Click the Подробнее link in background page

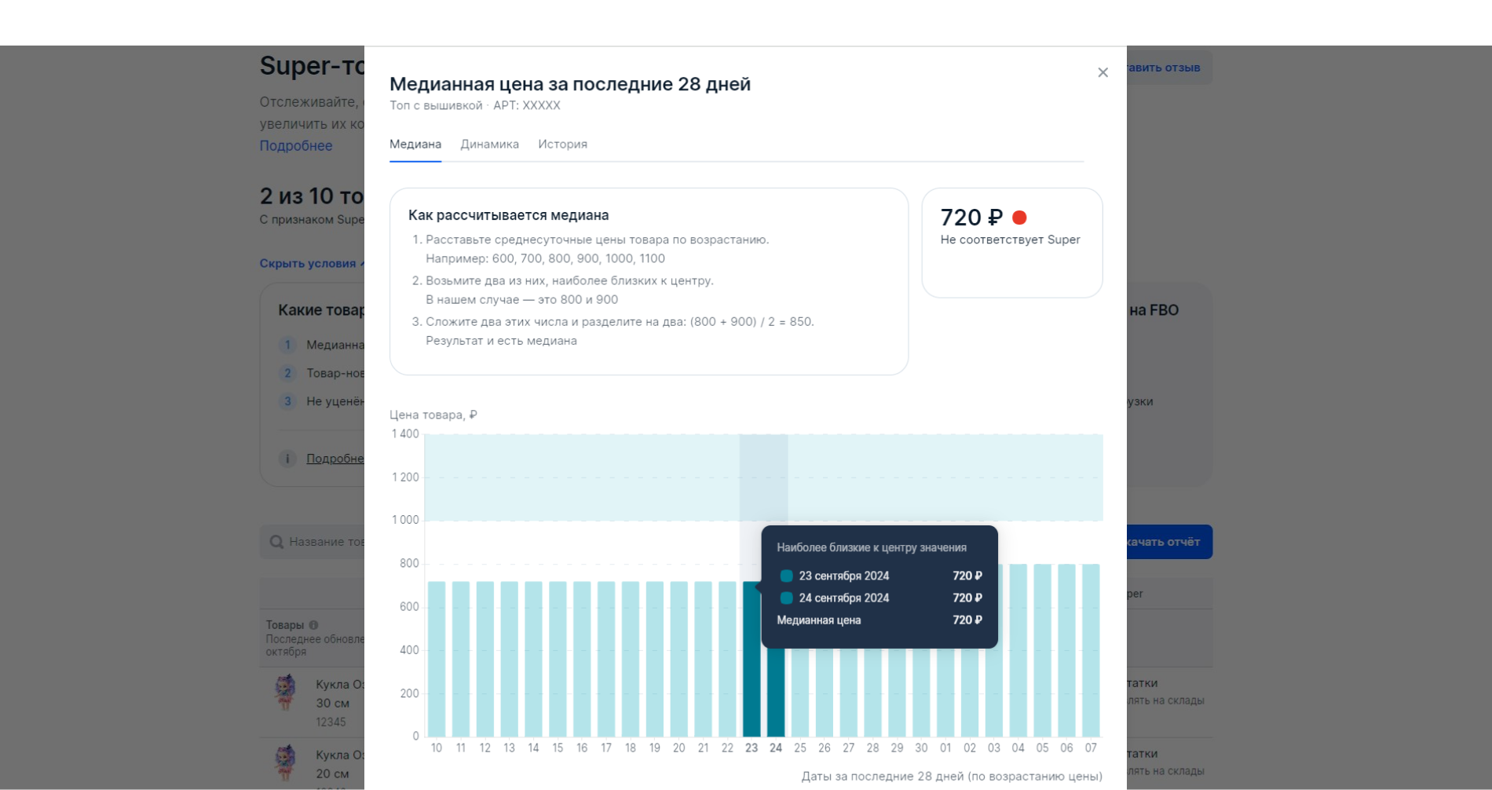[296, 146]
